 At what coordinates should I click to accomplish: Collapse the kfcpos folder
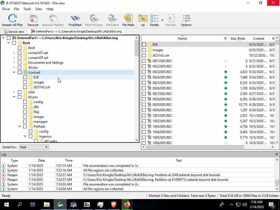pyautogui.click(x=14, y=97)
